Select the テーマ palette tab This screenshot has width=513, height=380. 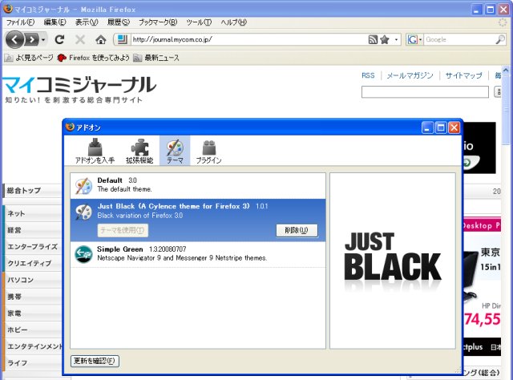175,151
